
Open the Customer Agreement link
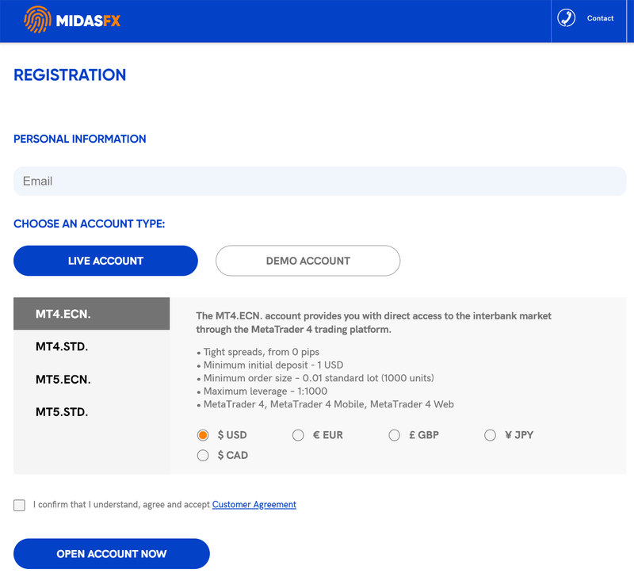click(x=254, y=505)
